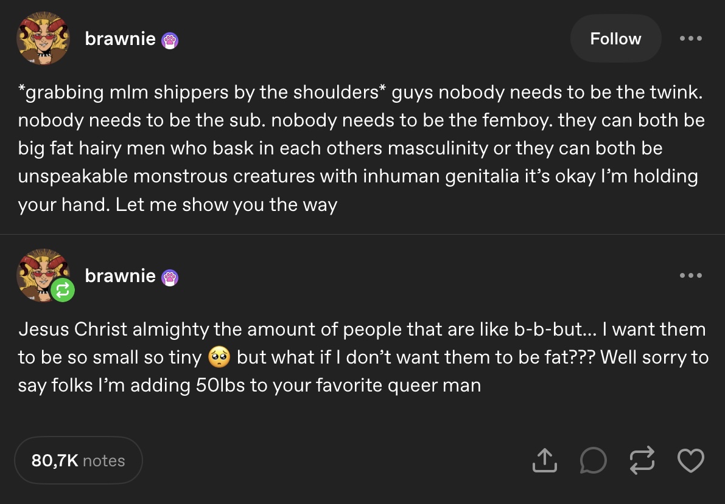725x504 pixels.
Task: Open the brawnie username link in the reblog
Action: pyautogui.click(x=120, y=275)
